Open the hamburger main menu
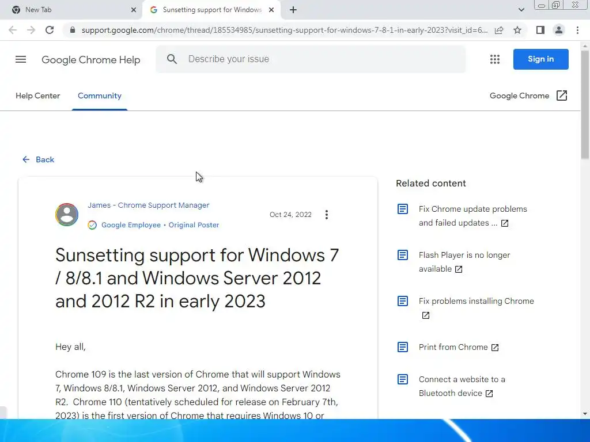 click(x=21, y=59)
